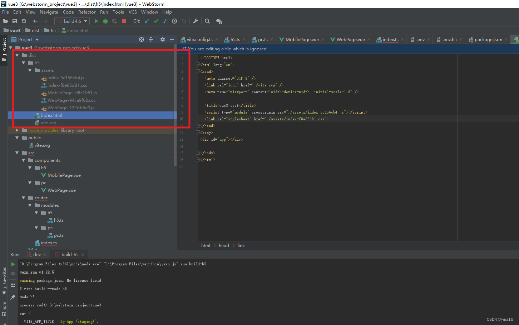This screenshot has height=325, width=519.
Task: Pin the Run tab with the pin icon
Action: [x=13, y=297]
